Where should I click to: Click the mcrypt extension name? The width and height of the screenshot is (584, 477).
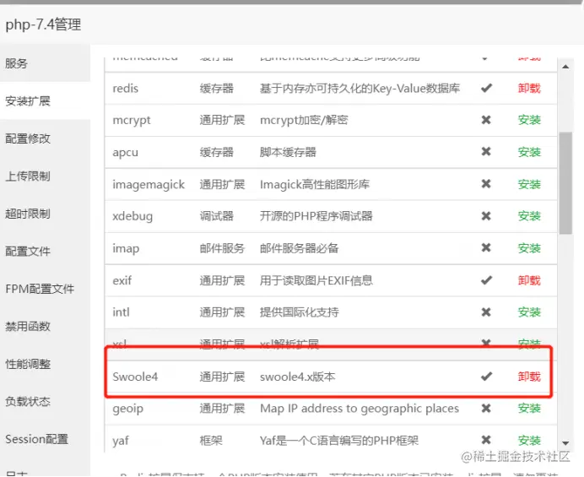tap(132, 121)
